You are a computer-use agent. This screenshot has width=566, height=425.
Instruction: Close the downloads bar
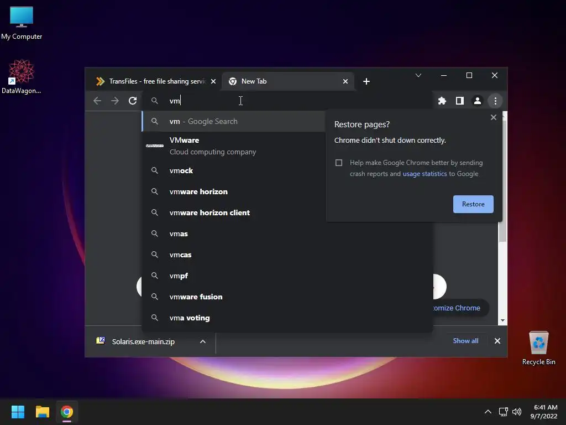pos(497,341)
